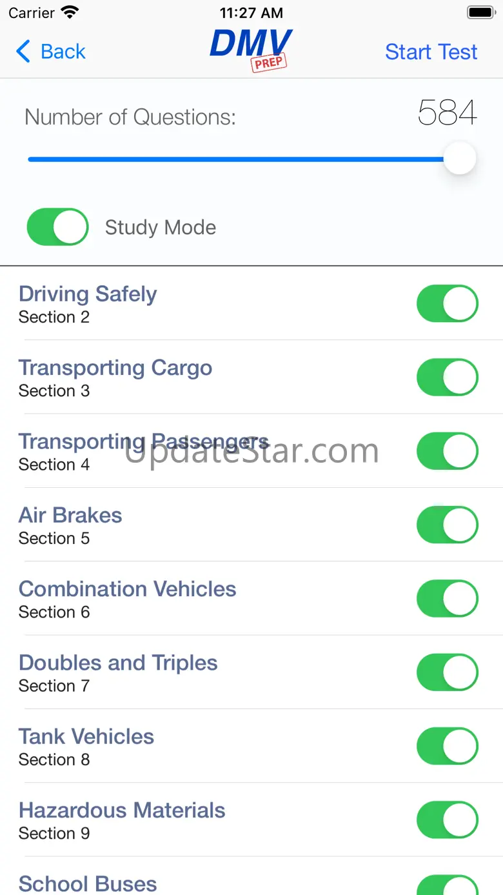Disable the Air Brakes section switch

pyautogui.click(x=447, y=525)
